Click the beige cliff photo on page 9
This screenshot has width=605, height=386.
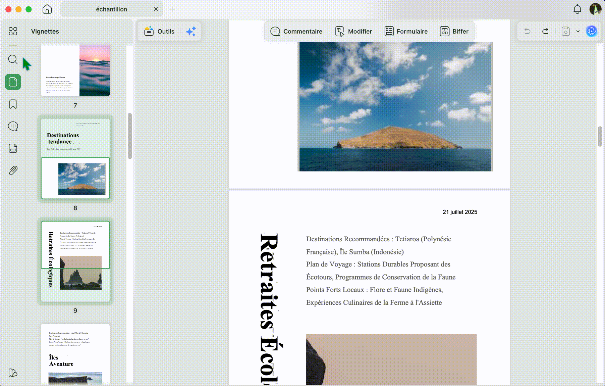pos(391,359)
